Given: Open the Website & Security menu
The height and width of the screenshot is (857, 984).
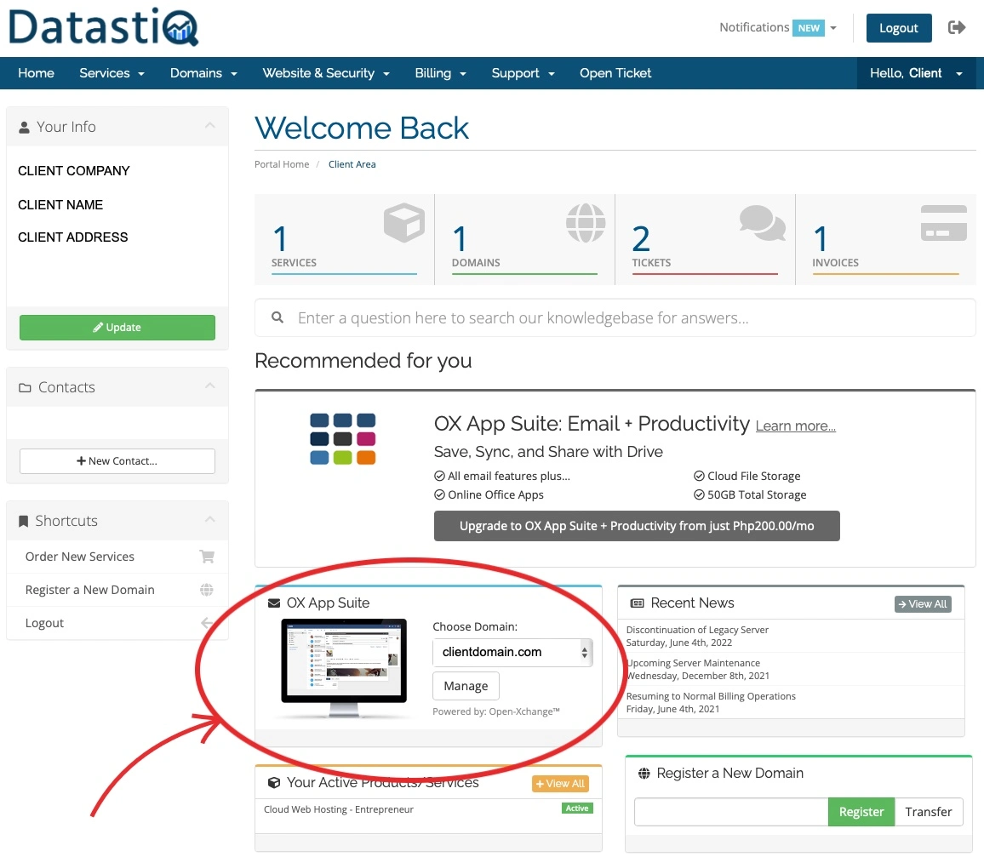Looking at the screenshot, I should coord(325,73).
